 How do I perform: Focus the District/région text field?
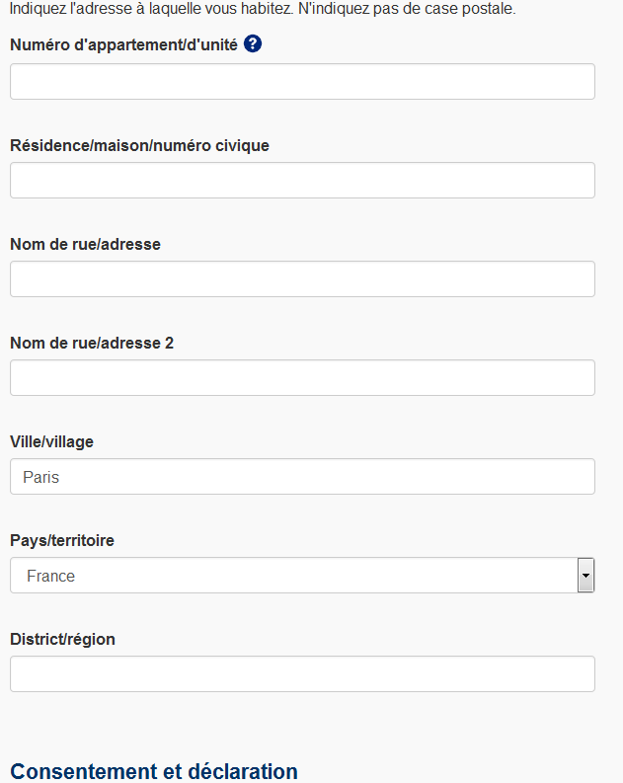tap(302, 674)
